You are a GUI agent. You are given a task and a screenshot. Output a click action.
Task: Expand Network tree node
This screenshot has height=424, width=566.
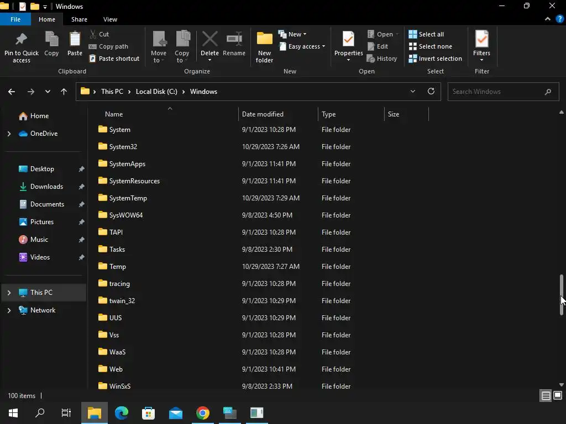(9, 310)
